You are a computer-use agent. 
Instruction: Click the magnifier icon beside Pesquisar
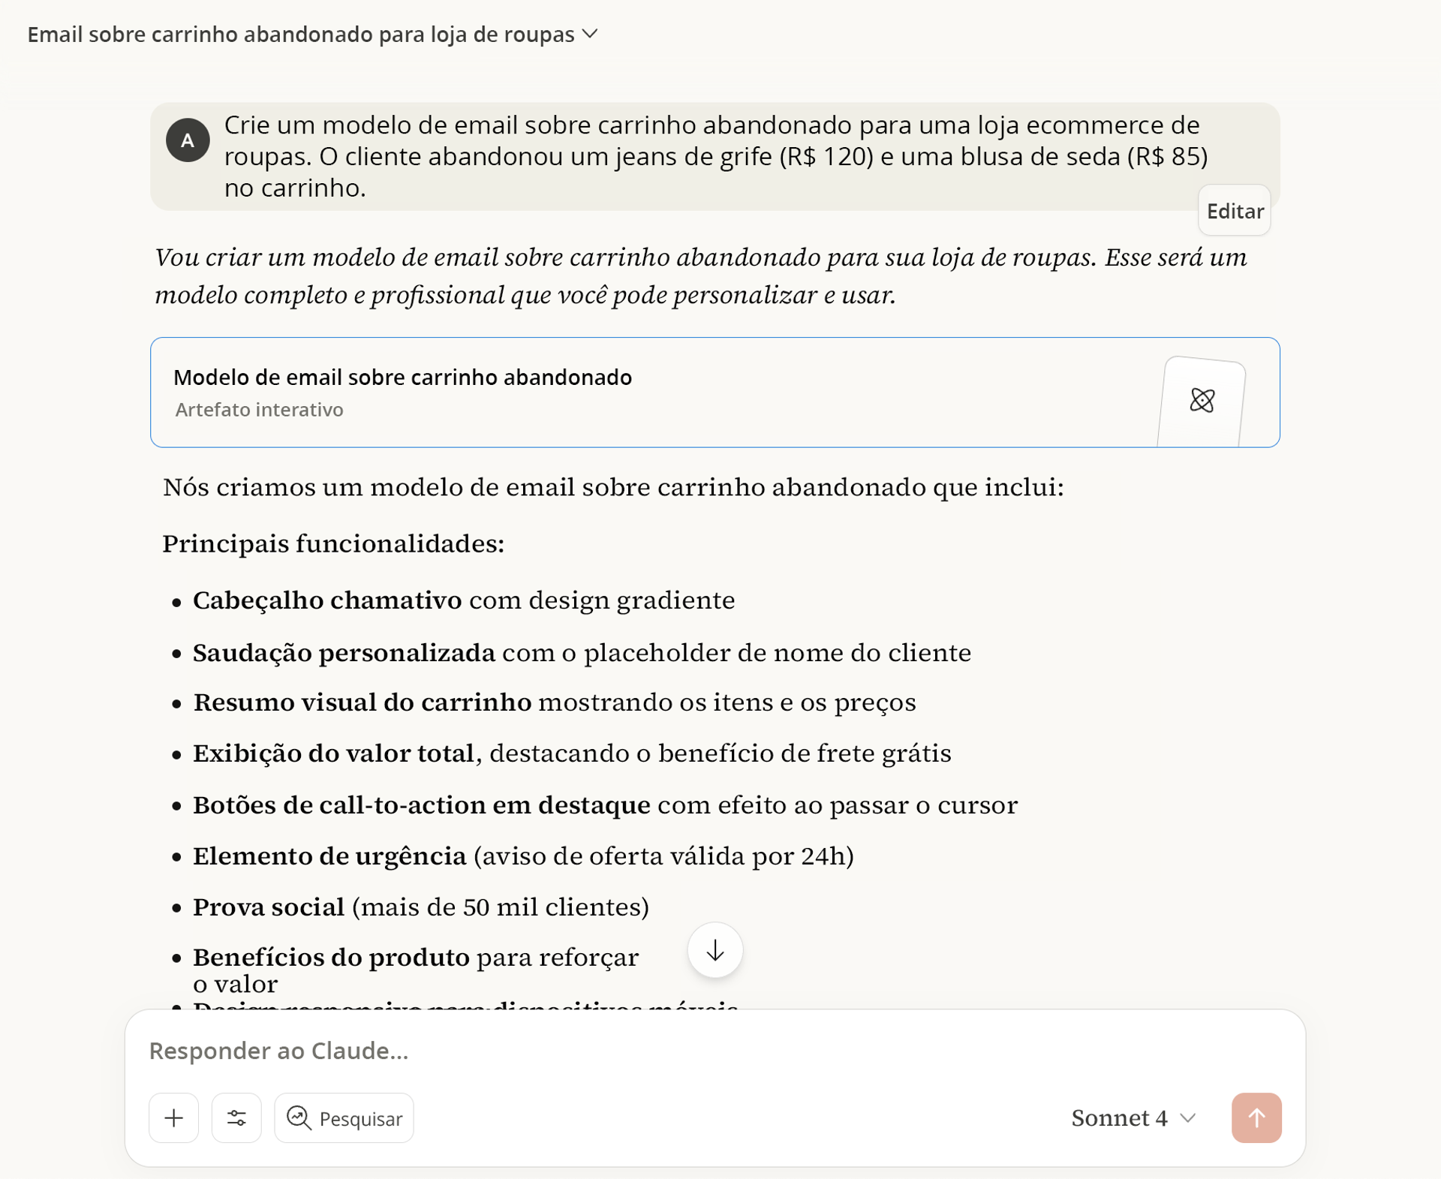299,1117
